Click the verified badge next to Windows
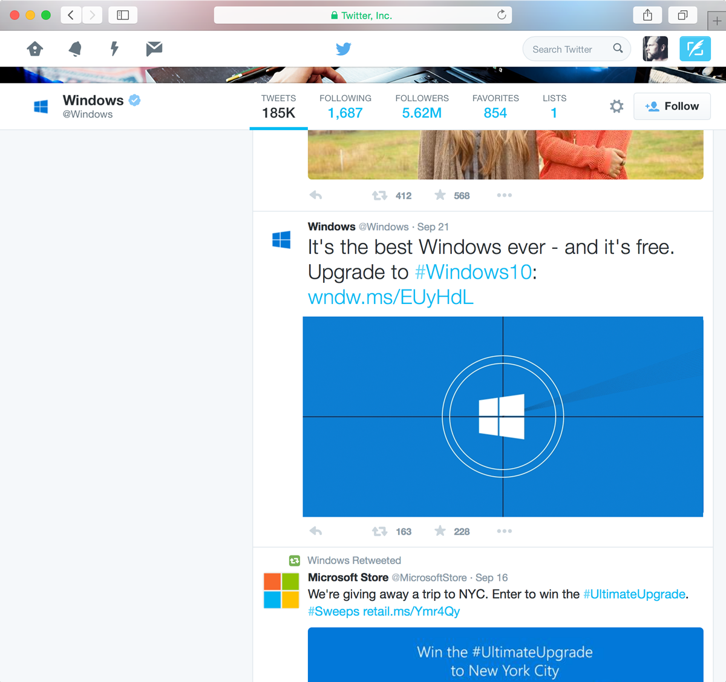 (x=135, y=101)
